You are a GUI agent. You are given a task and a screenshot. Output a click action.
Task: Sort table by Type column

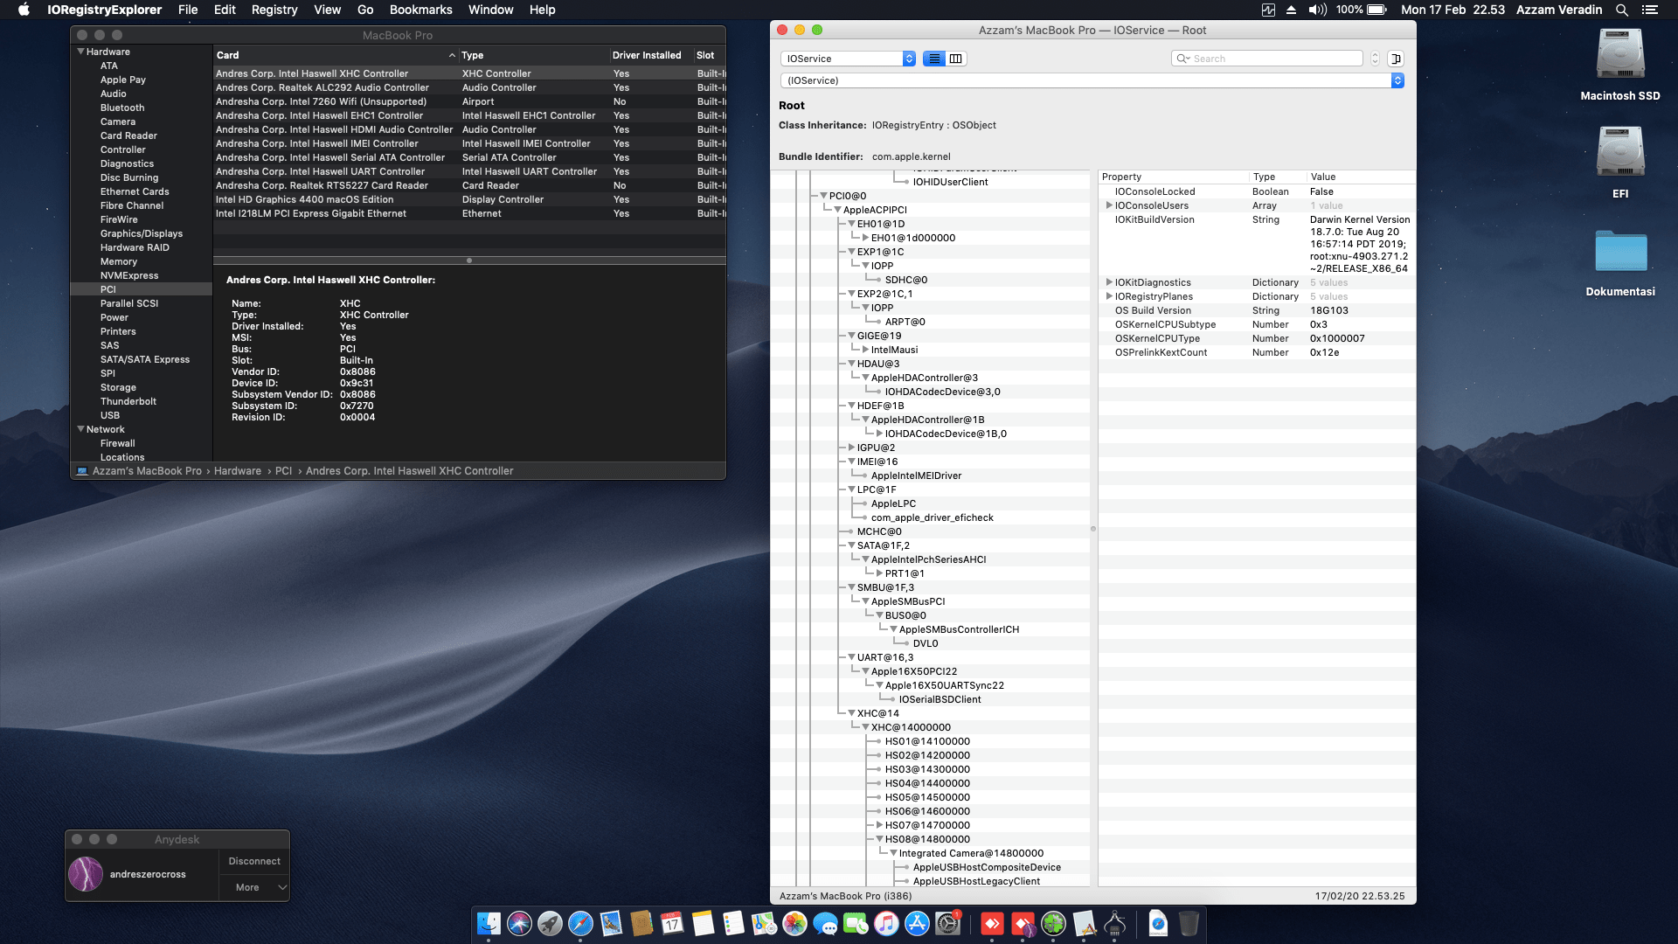(x=534, y=55)
